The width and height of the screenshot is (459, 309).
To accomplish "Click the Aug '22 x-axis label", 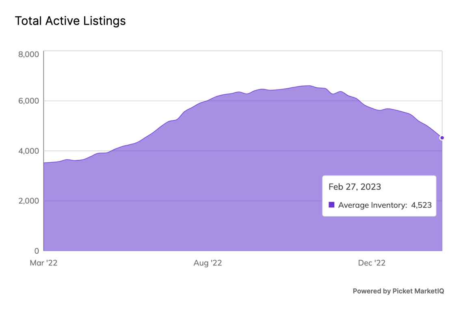I will click(208, 263).
